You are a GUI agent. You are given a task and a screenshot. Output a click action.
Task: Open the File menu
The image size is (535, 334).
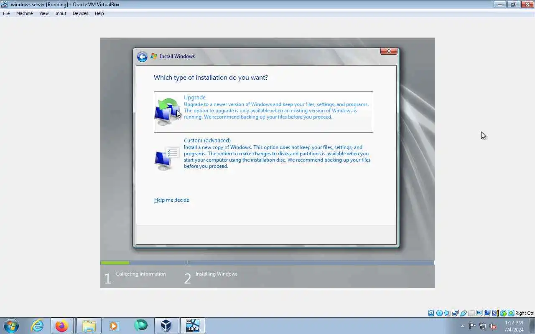pyautogui.click(x=6, y=13)
